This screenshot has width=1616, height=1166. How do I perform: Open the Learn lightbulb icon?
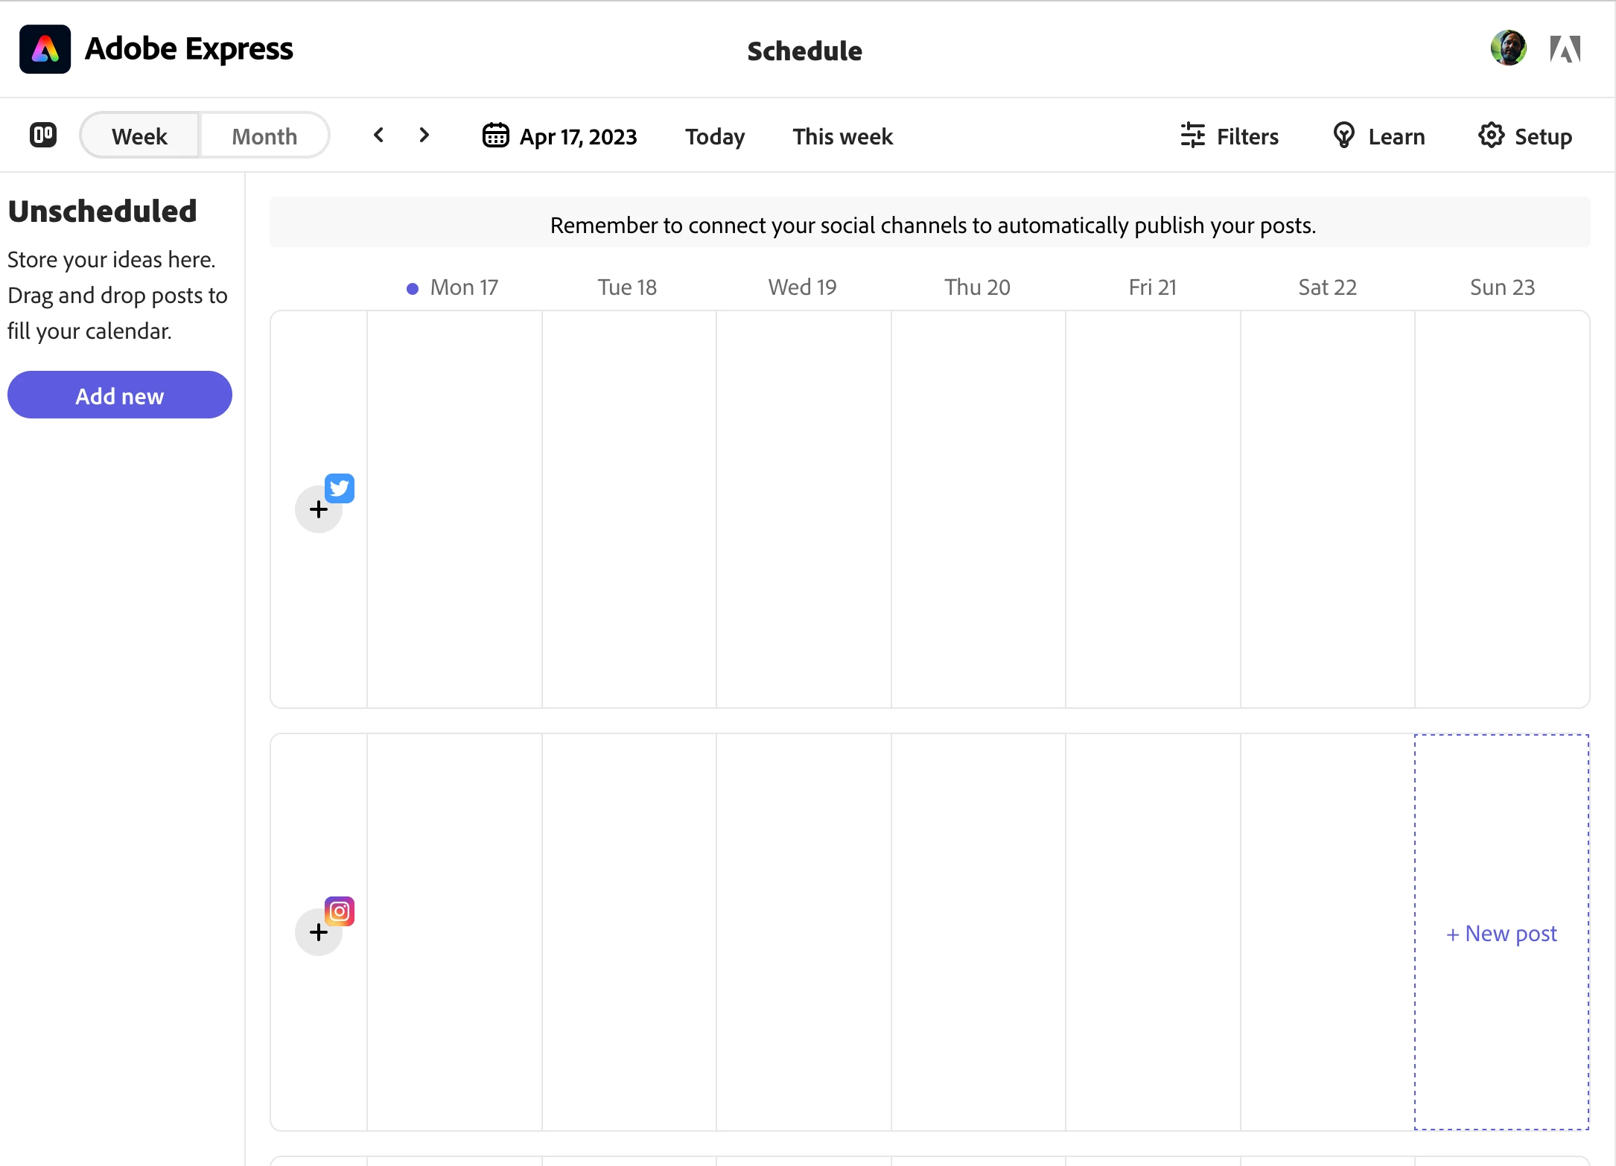(1343, 136)
